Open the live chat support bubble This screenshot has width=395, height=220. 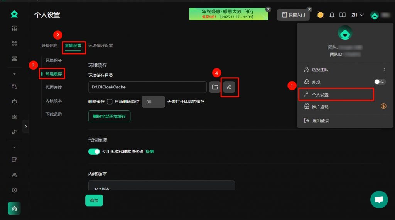[x=379, y=199]
